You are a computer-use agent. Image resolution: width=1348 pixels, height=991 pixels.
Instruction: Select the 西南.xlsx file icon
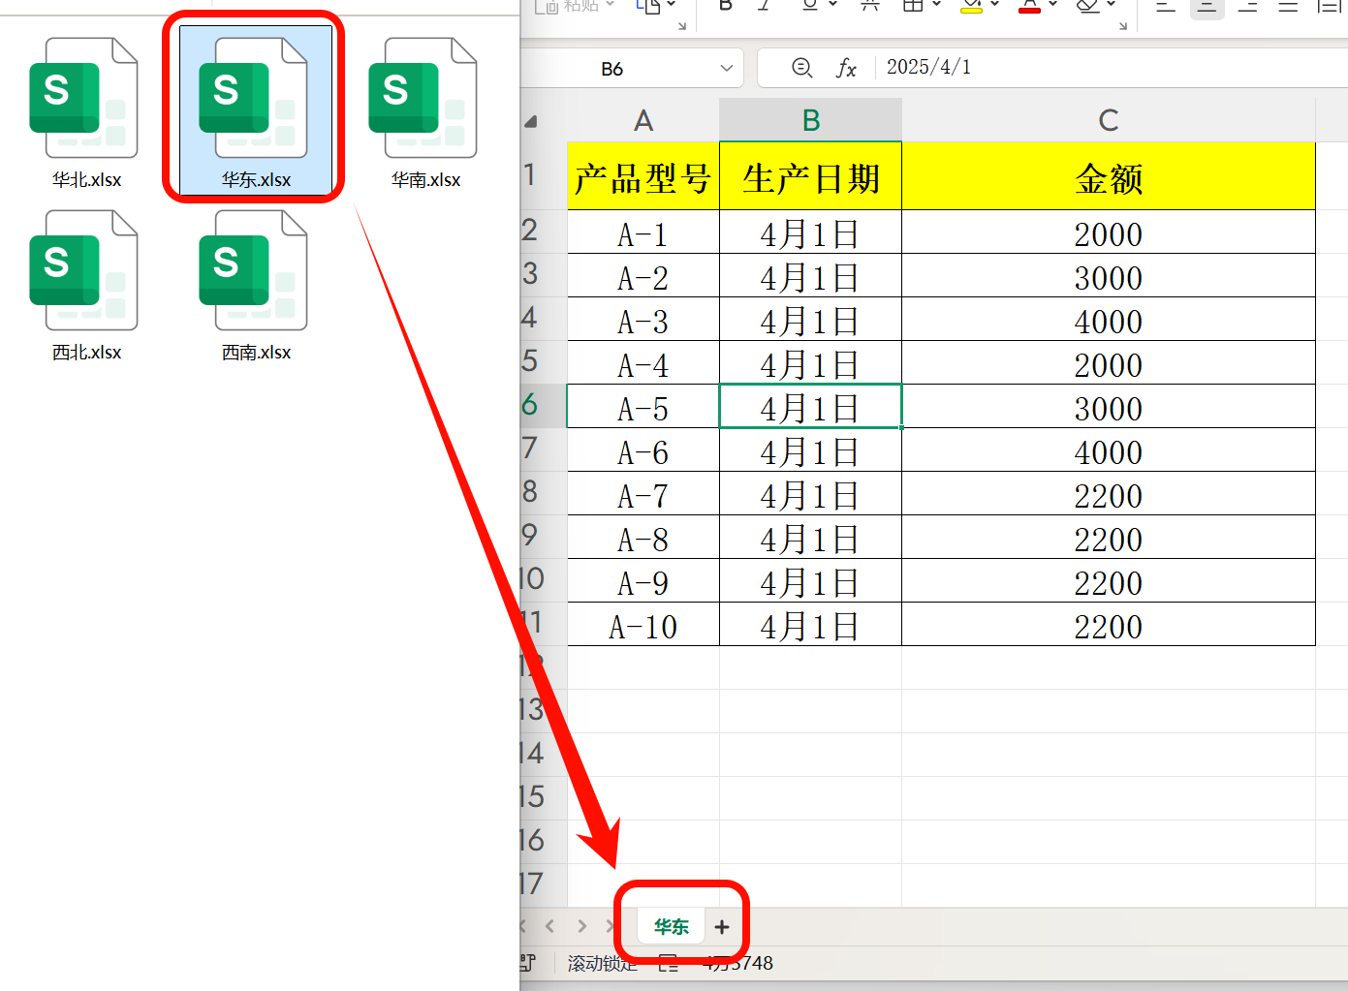click(254, 270)
